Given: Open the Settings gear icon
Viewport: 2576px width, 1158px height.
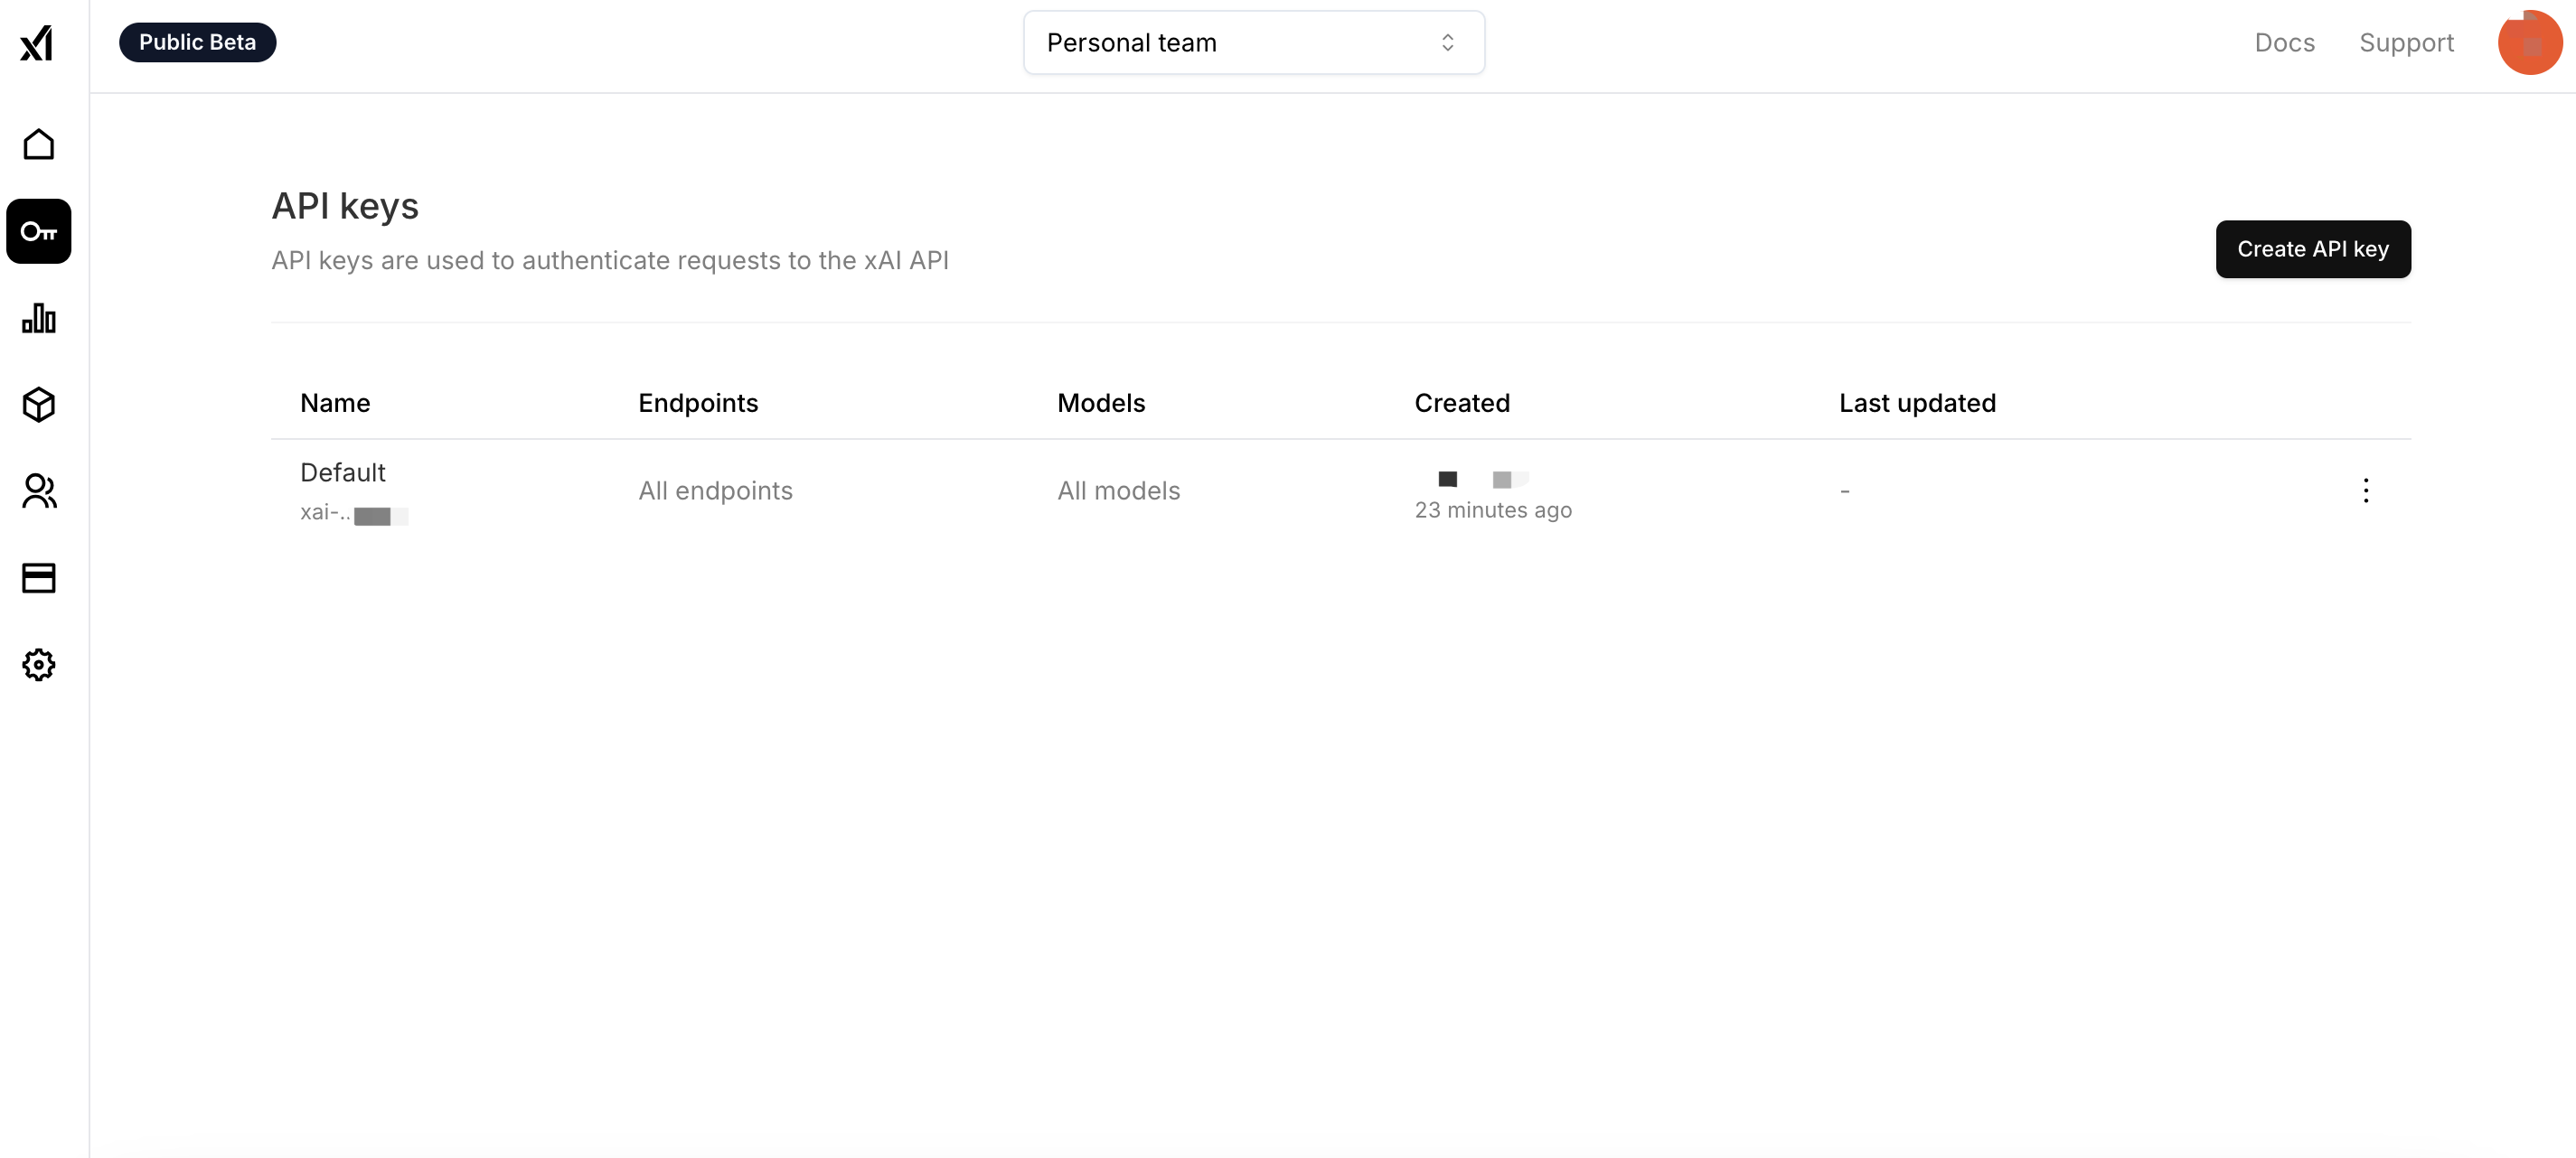Looking at the screenshot, I should coord(38,665).
